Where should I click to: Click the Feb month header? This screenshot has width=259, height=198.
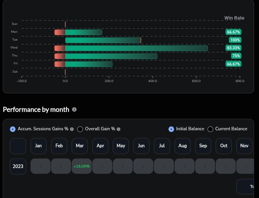[59, 146]
